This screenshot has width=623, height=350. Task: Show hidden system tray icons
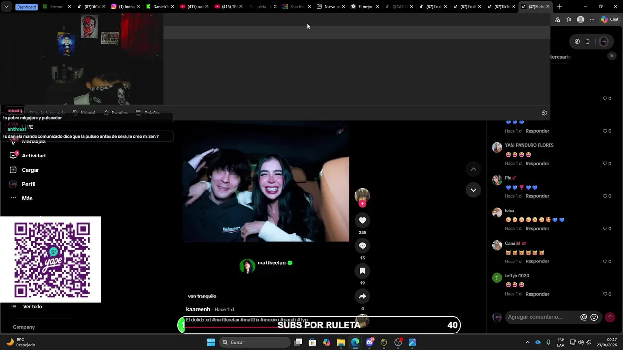[x=527, y=342]
